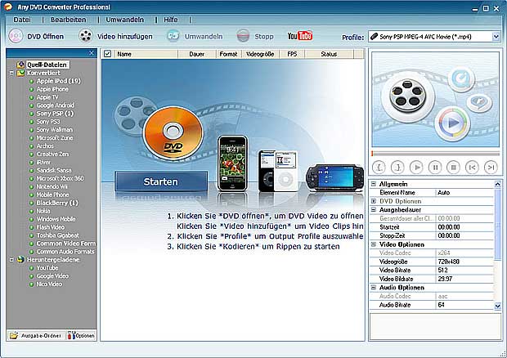This screenshot has height=358, width=507.
Task: Sort list by Dauer column header
Action: (197, 54)
